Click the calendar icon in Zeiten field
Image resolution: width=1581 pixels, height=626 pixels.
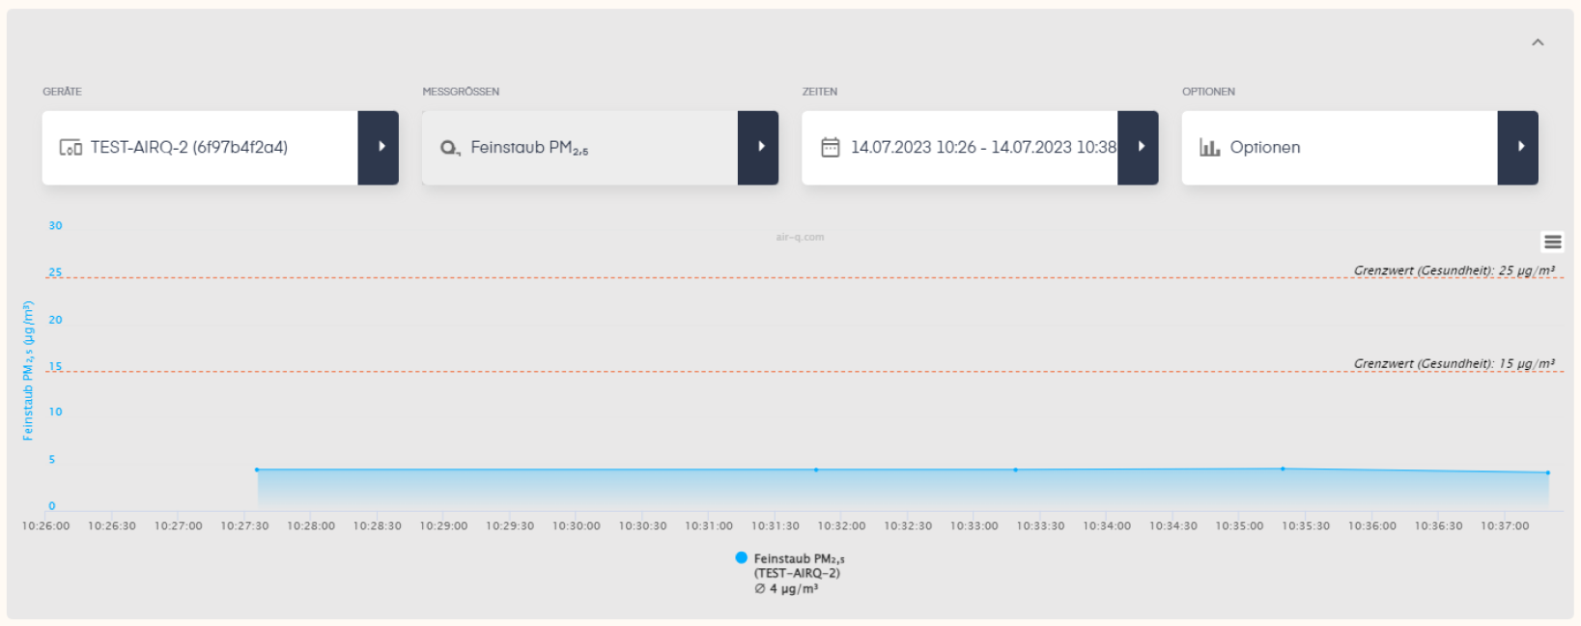coord(831,148)
